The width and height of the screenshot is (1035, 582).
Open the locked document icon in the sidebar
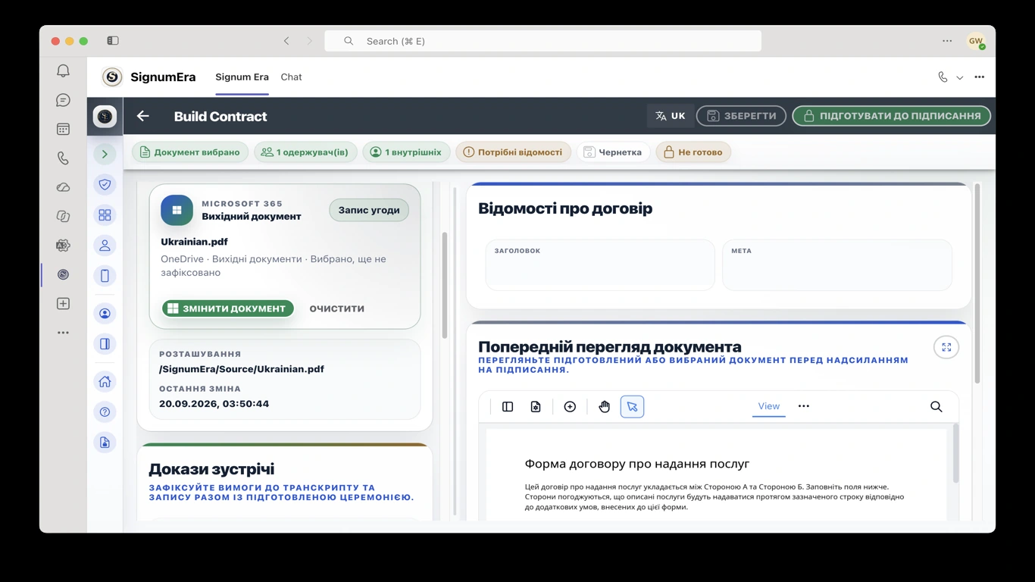click(105, 443)
